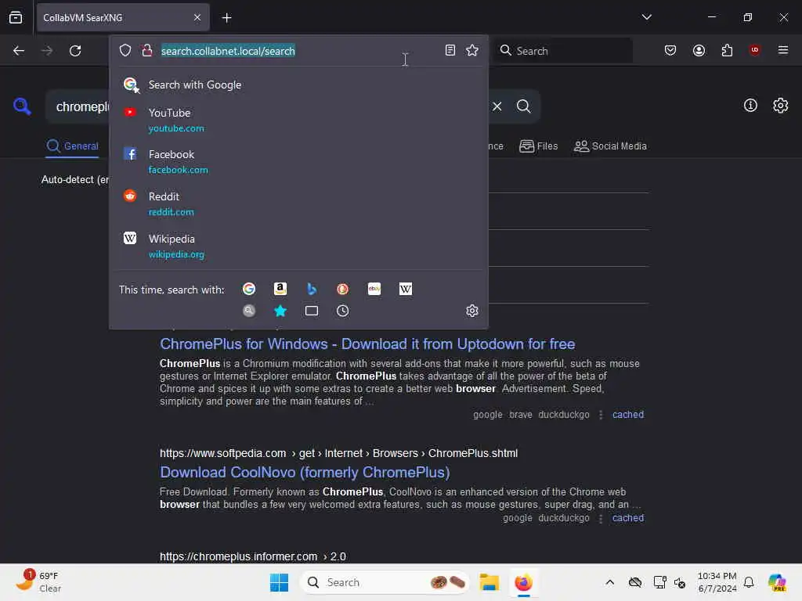The image size is (802, 601).
Task: Select the Search with Google suggestion
Action: coord(298,85)
